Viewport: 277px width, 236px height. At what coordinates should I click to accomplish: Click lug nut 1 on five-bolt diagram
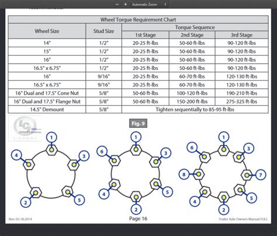51,150
